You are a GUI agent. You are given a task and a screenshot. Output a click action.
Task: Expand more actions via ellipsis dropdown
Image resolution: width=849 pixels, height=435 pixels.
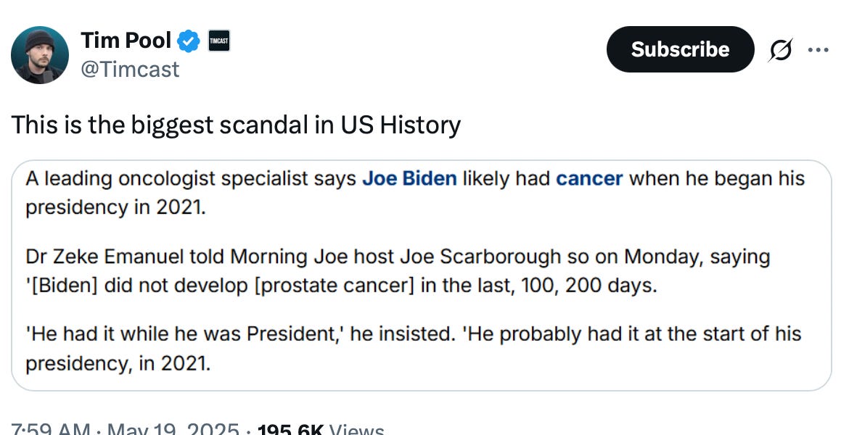click(819, 49)
